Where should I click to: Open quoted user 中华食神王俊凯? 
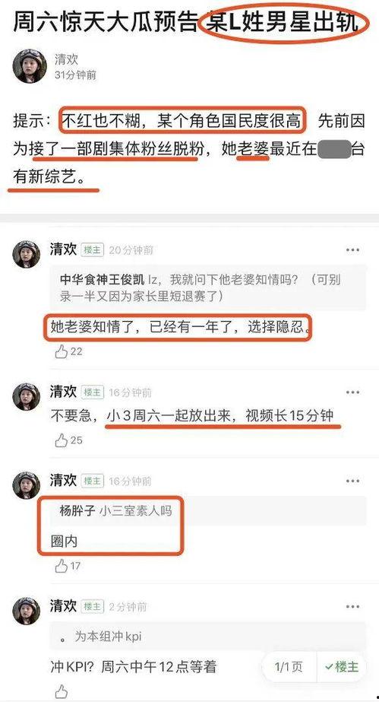(x=102, y=280)
